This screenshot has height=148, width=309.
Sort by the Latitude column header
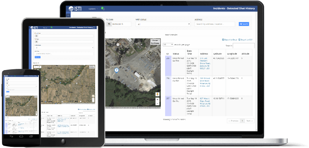click(218, 54)
